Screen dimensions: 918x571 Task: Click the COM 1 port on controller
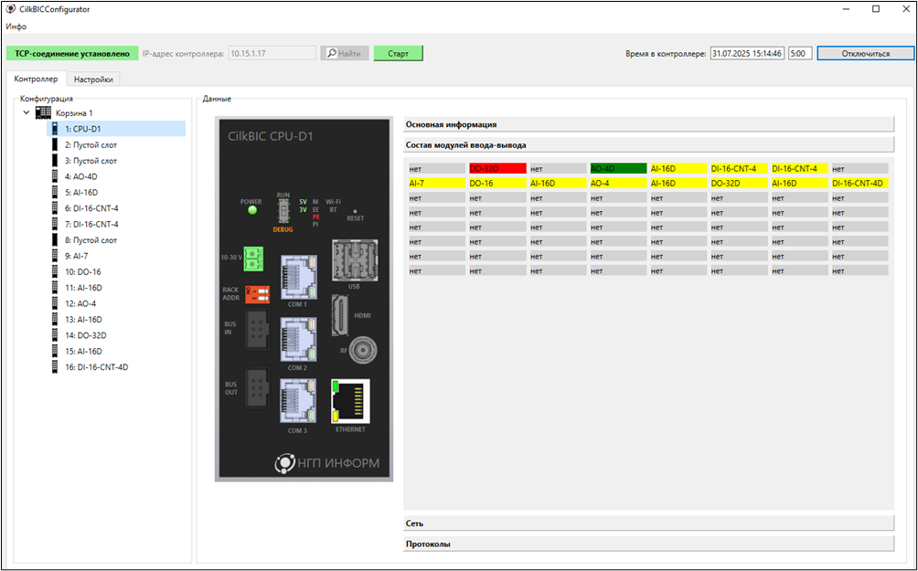(x=298, y=278)
